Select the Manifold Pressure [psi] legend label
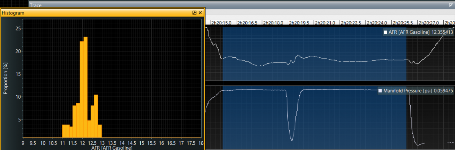455x150 pixels. (408, 91)
